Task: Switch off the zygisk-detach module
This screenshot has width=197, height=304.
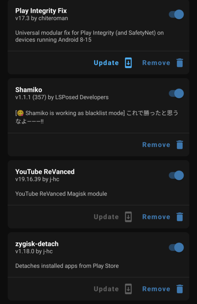Action: point(176,247)
